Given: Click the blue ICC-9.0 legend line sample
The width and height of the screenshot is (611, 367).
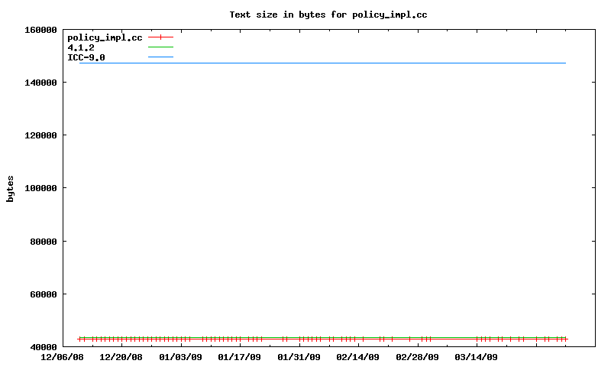Looking at the screenshot, I should click(160, 57).
